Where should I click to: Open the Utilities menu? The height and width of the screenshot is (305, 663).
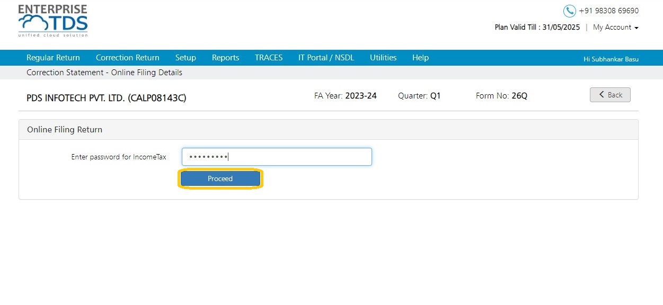383,58
